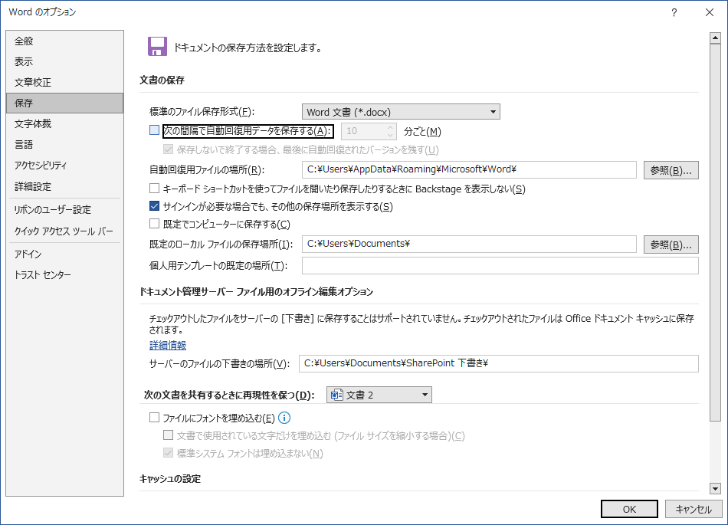
Task: Click the オフライン編集オプション section heading
Action: pyautogui.click(x=256, y=292)
